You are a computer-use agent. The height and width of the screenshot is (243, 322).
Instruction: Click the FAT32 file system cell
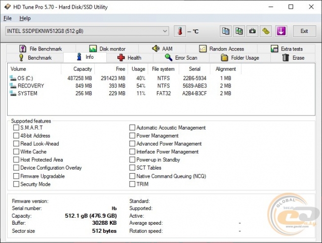[164, 93]
